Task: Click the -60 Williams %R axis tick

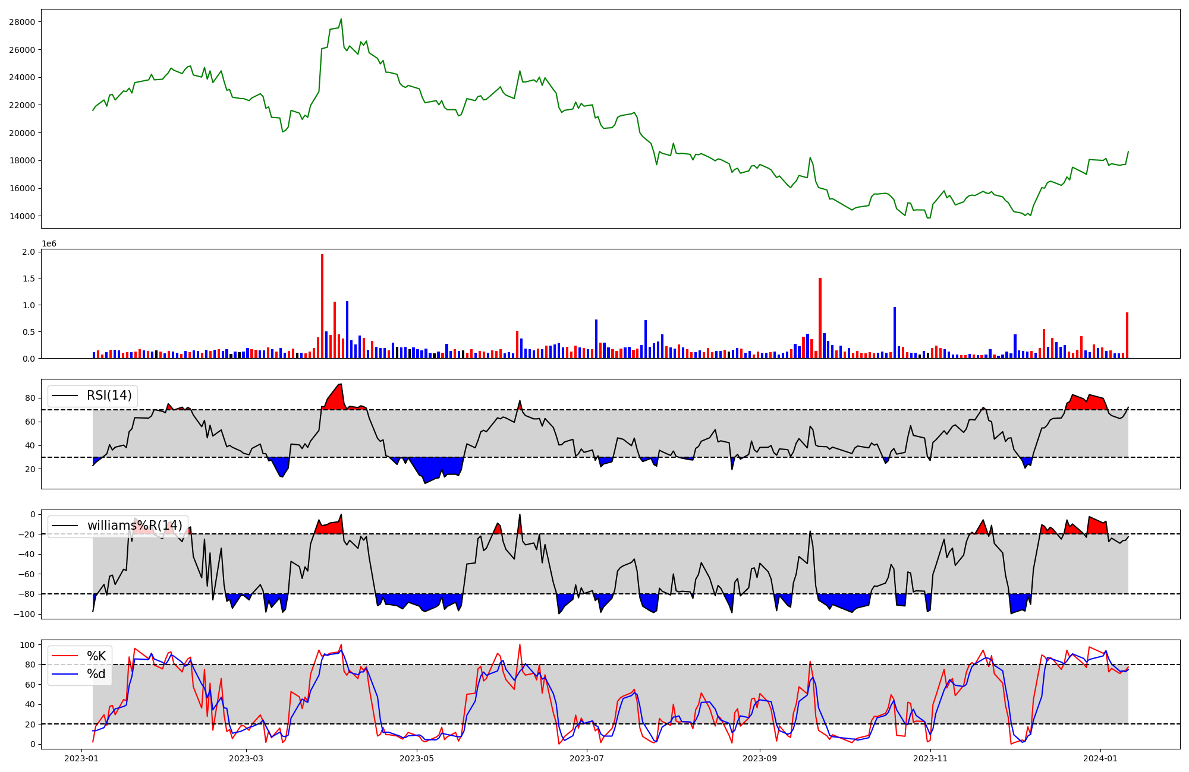Action: point(26,574)
